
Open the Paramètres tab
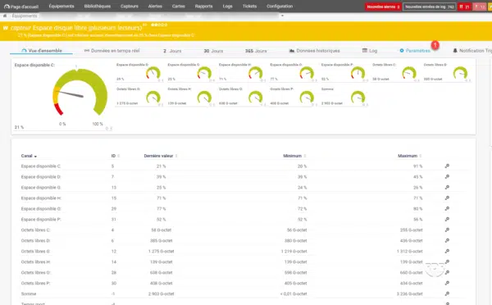click(x=415, y=51)
